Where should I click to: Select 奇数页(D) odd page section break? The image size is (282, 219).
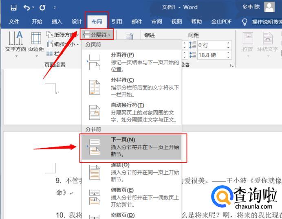pyautogui.click(x=132, y=215)
